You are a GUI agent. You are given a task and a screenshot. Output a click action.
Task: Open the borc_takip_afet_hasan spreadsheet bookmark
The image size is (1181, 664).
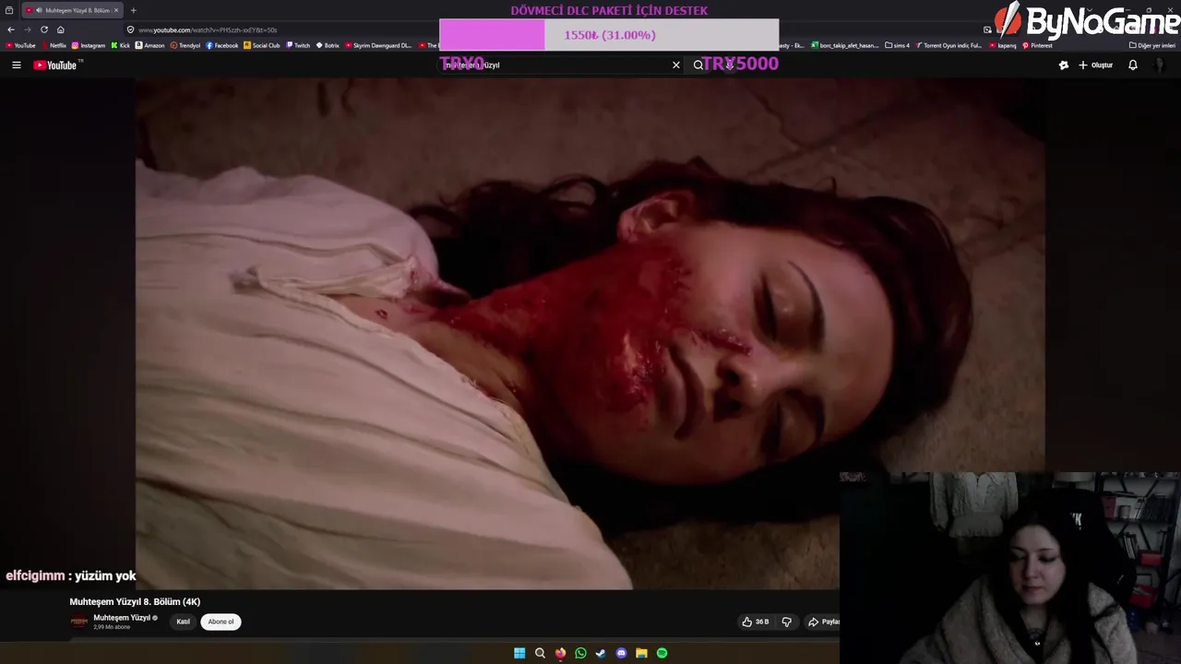coord(844,45)
